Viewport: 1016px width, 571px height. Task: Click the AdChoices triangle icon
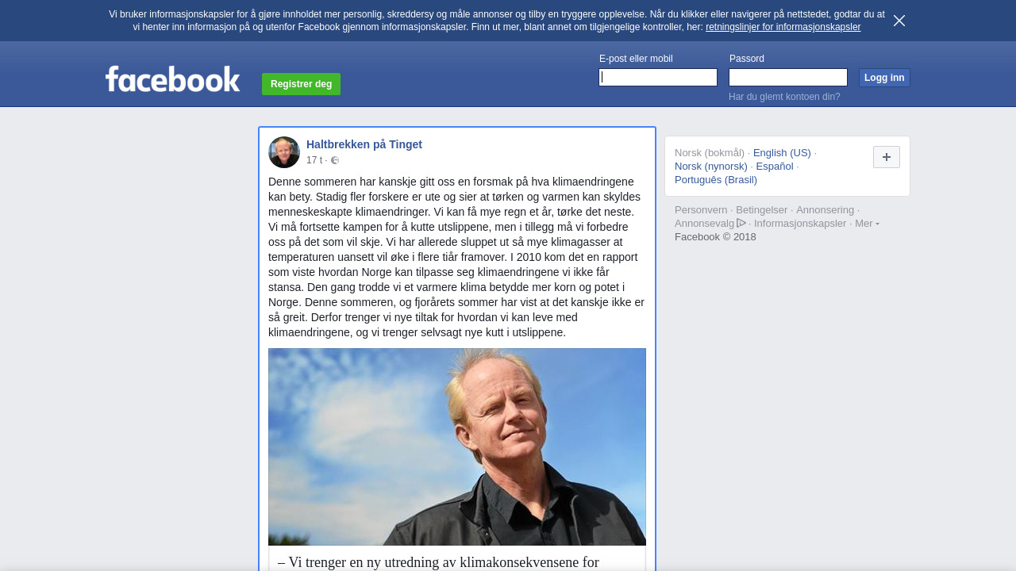[x=741, y=223]
